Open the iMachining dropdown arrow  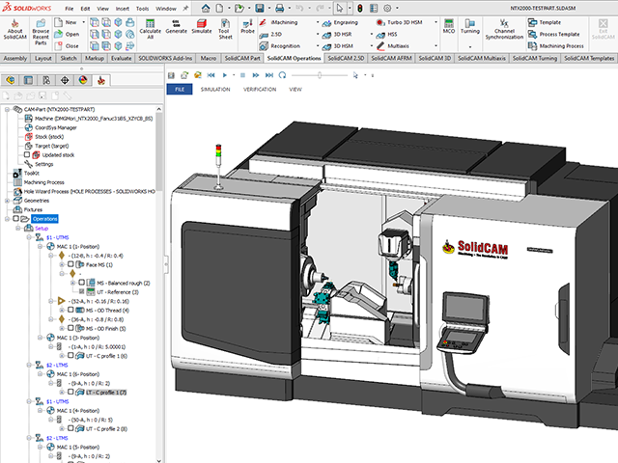(318, 22)
